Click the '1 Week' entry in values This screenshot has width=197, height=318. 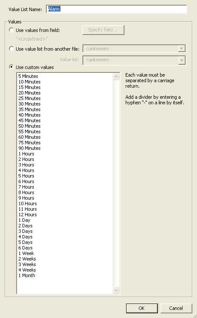[x=26, y=253]
